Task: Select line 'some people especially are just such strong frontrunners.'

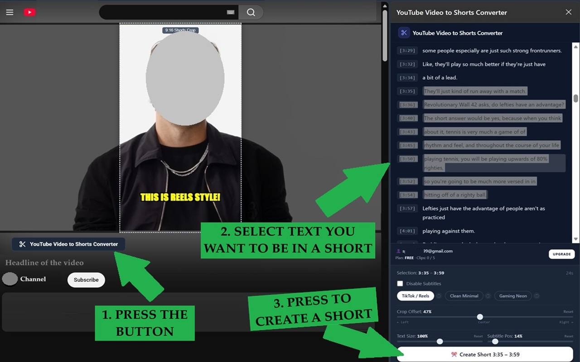Action: (492, 51)
